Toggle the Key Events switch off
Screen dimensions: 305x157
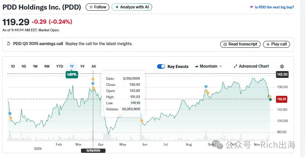coord(161,66)
